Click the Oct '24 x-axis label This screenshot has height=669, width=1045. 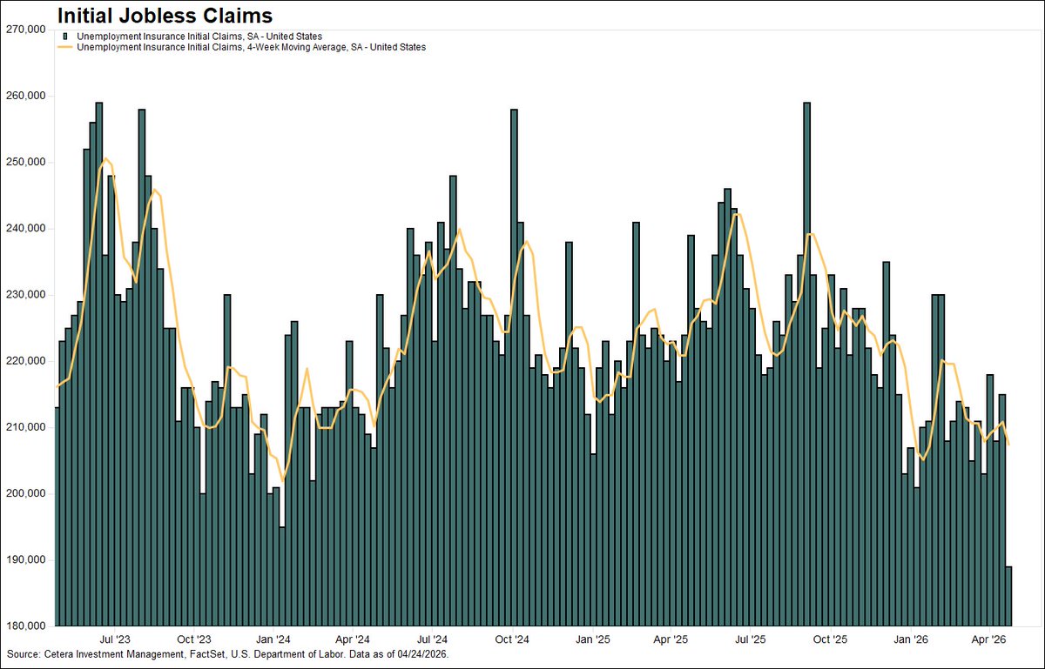tap(513, 639)
